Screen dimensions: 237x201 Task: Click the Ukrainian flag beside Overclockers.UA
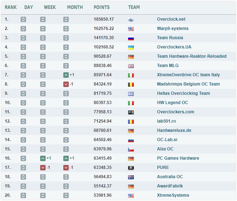(x=131, y=47)
